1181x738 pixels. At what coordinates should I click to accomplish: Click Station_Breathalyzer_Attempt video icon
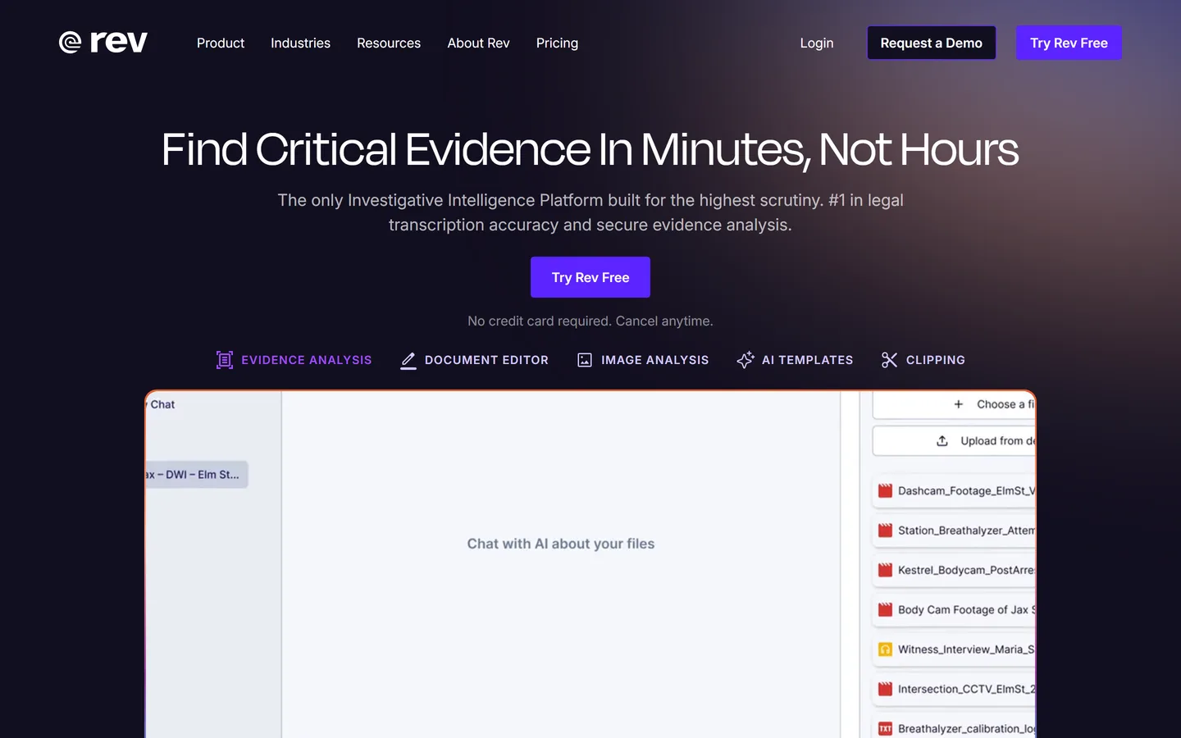(885, 531)
